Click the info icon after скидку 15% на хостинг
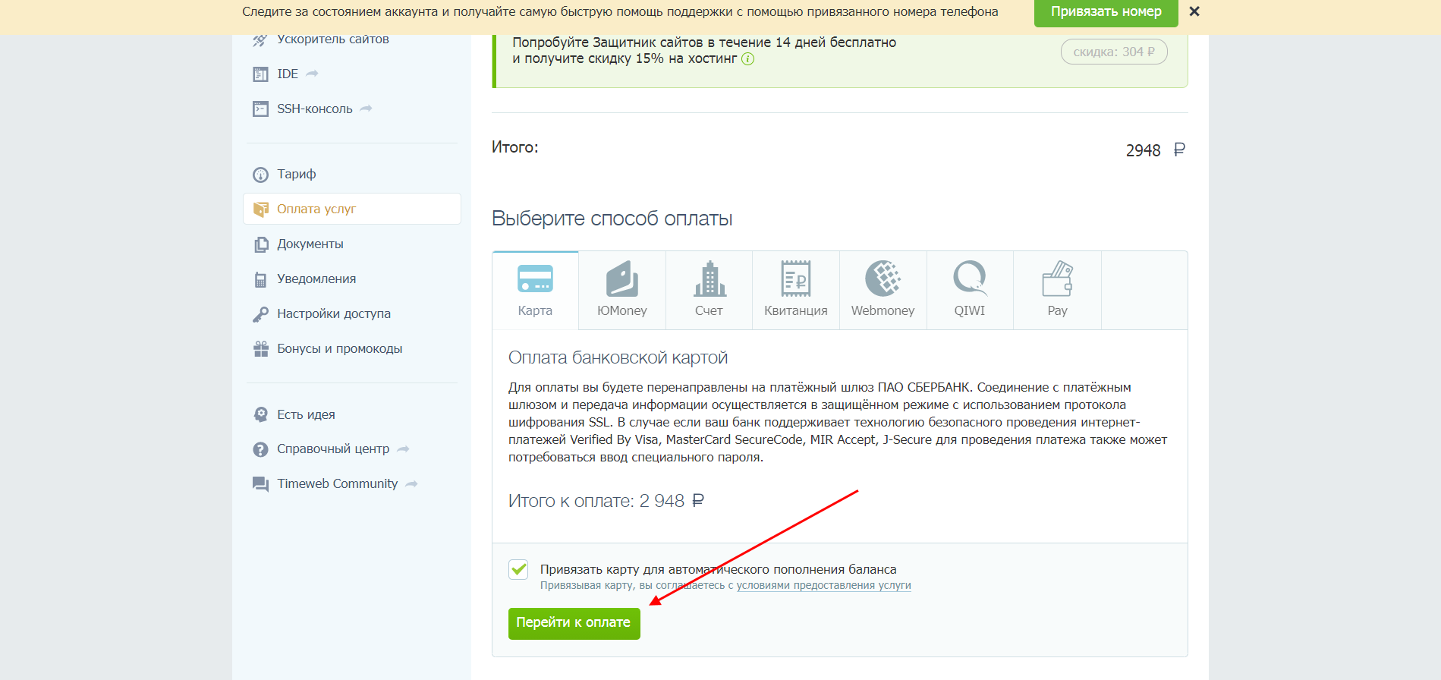1441x680 pixels. coord(748,59)
